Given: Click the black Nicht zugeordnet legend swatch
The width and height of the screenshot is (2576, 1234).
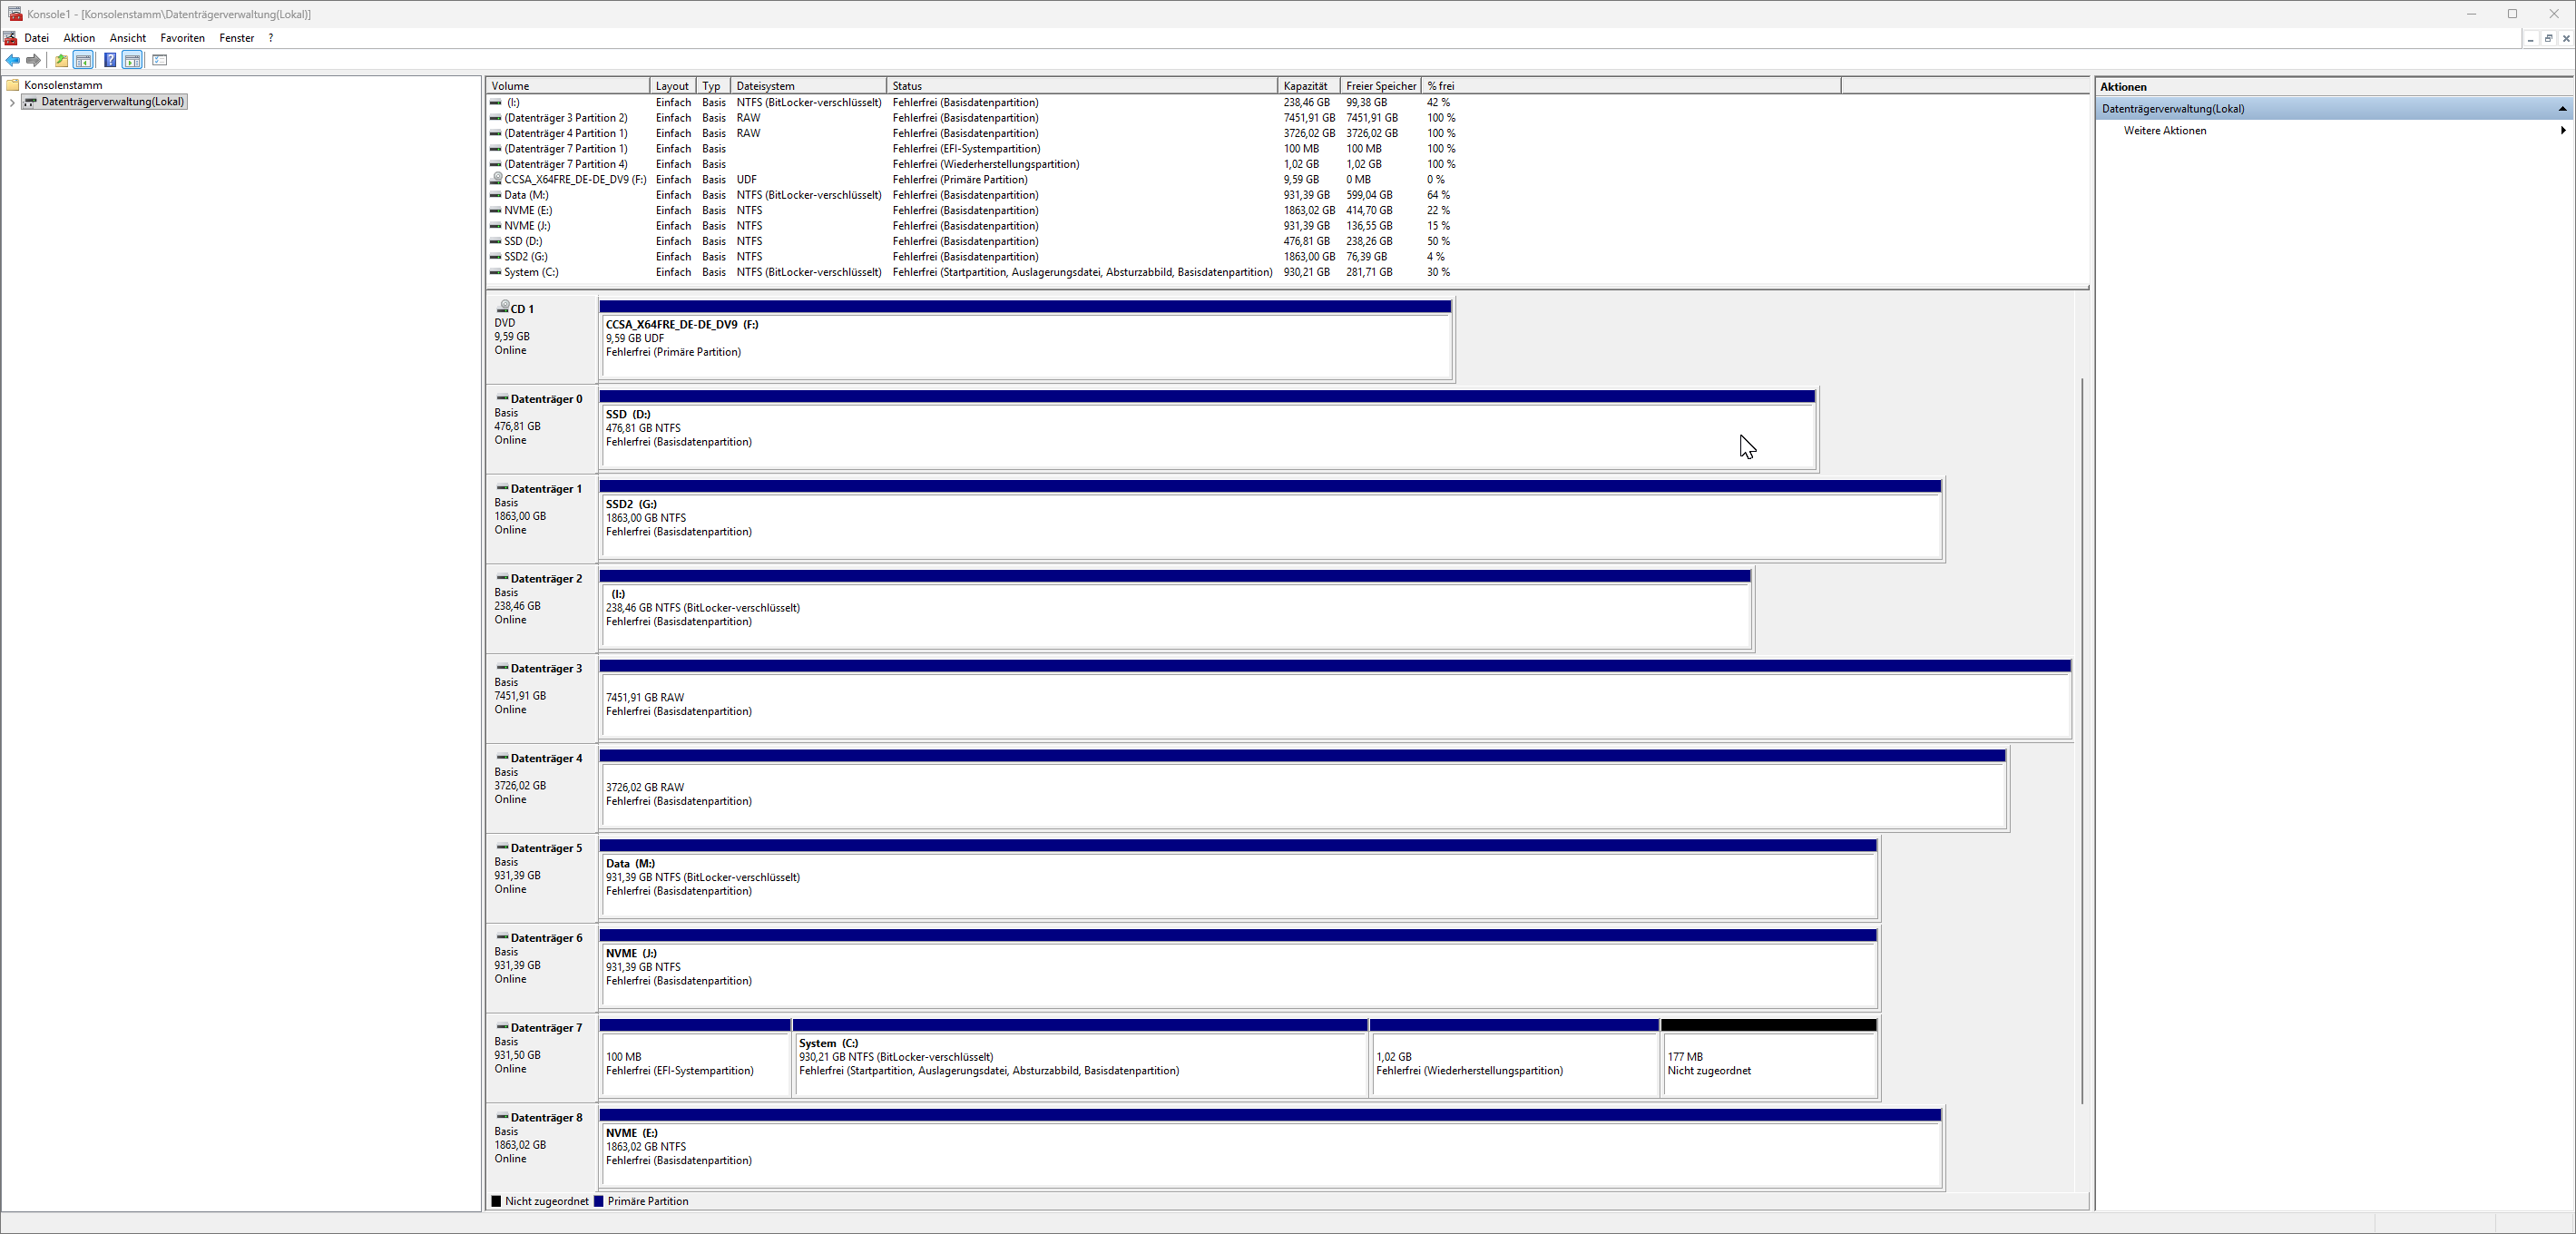Looking at the screenshot, I should tap(496, 1201).
